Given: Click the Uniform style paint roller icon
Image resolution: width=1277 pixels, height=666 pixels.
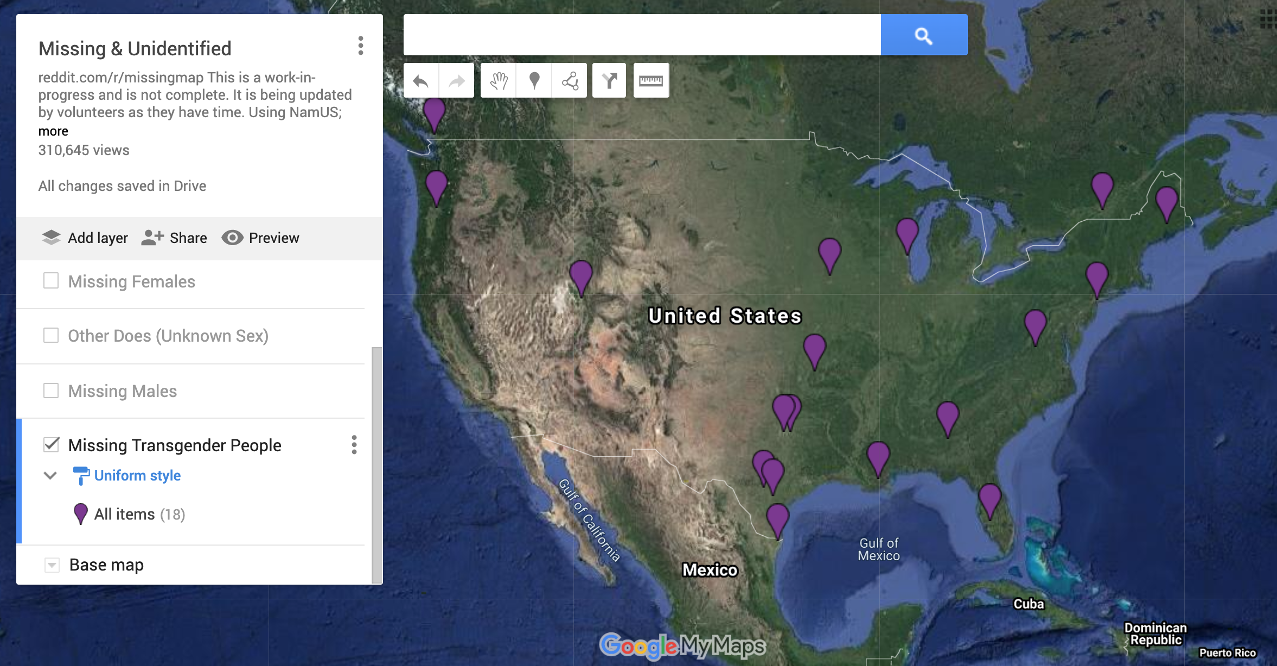Looking at the screenshot, I should [81, 476].
